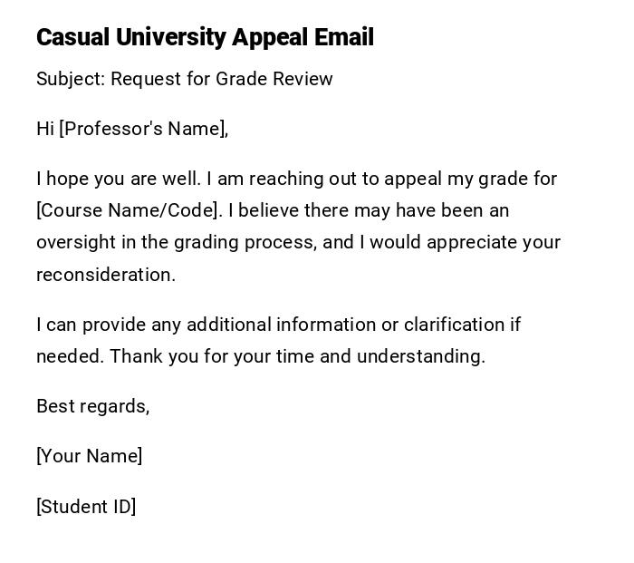The image size is (634, 563).
Task: Click the phrase 'appeal my grade' in the body
Action: pos(464,179)
